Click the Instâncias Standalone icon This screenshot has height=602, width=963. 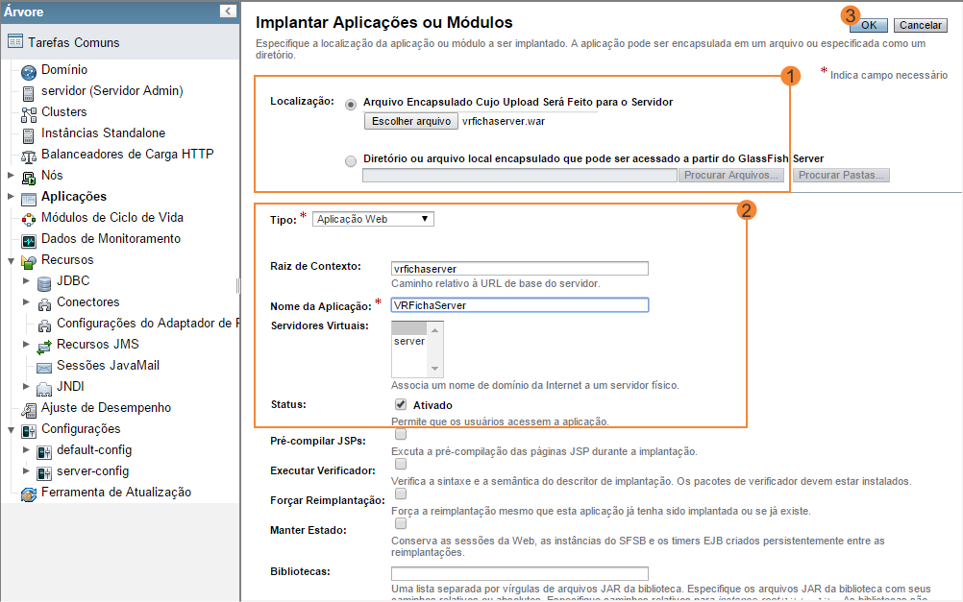tap(28, 135)
